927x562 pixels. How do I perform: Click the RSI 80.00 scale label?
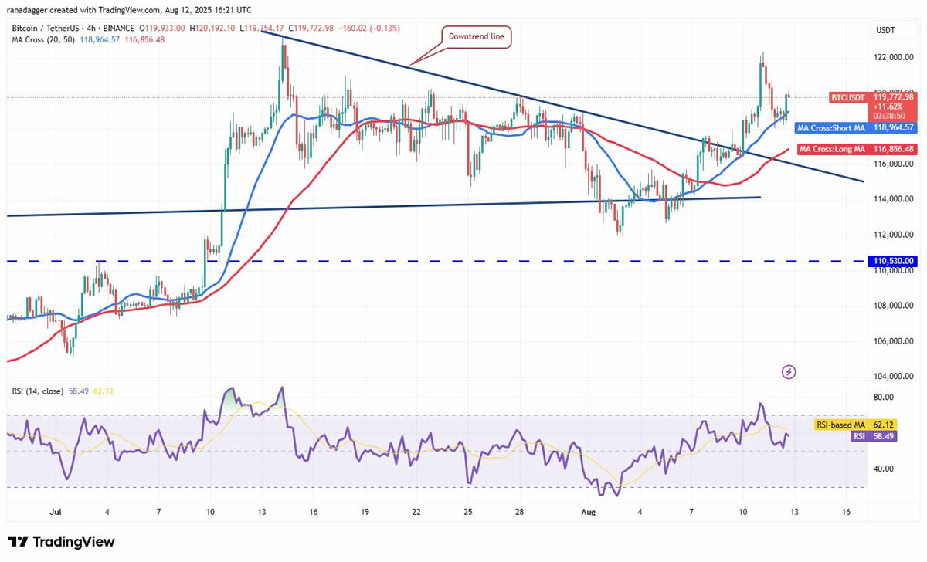tap(882, 397)
